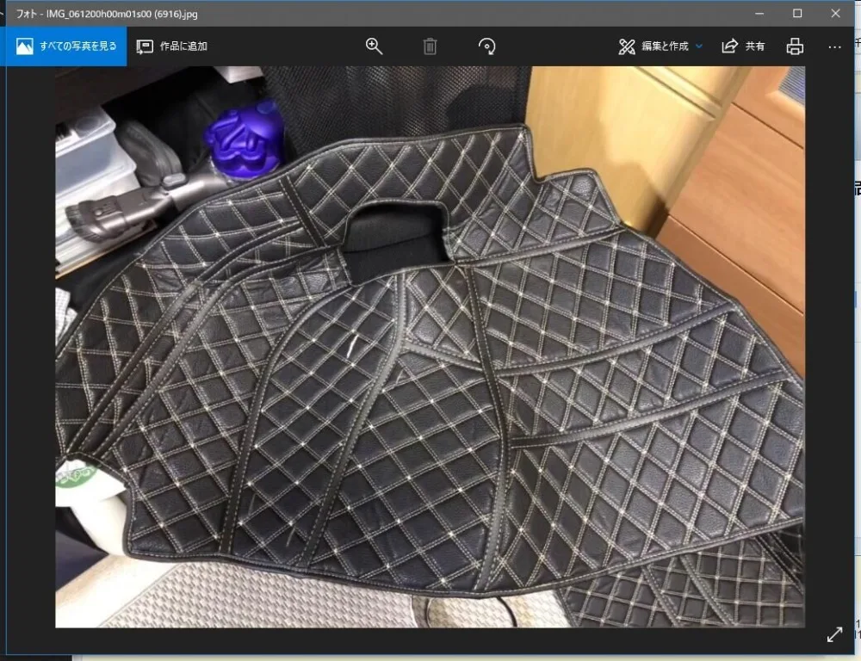
Task: Open the three-dots more options menu
Action: 834,47
